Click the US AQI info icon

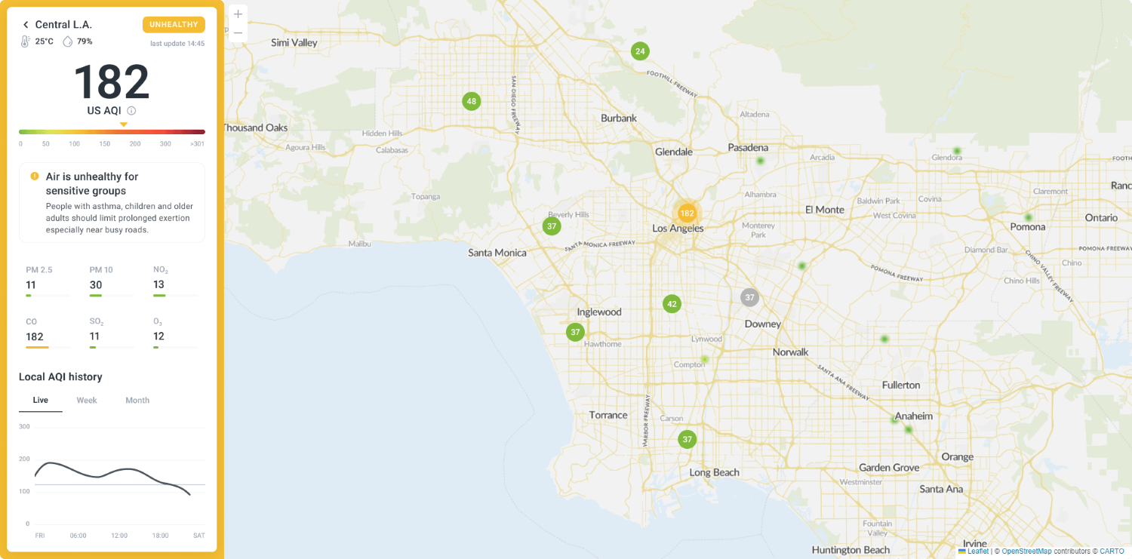click(131, 111)
